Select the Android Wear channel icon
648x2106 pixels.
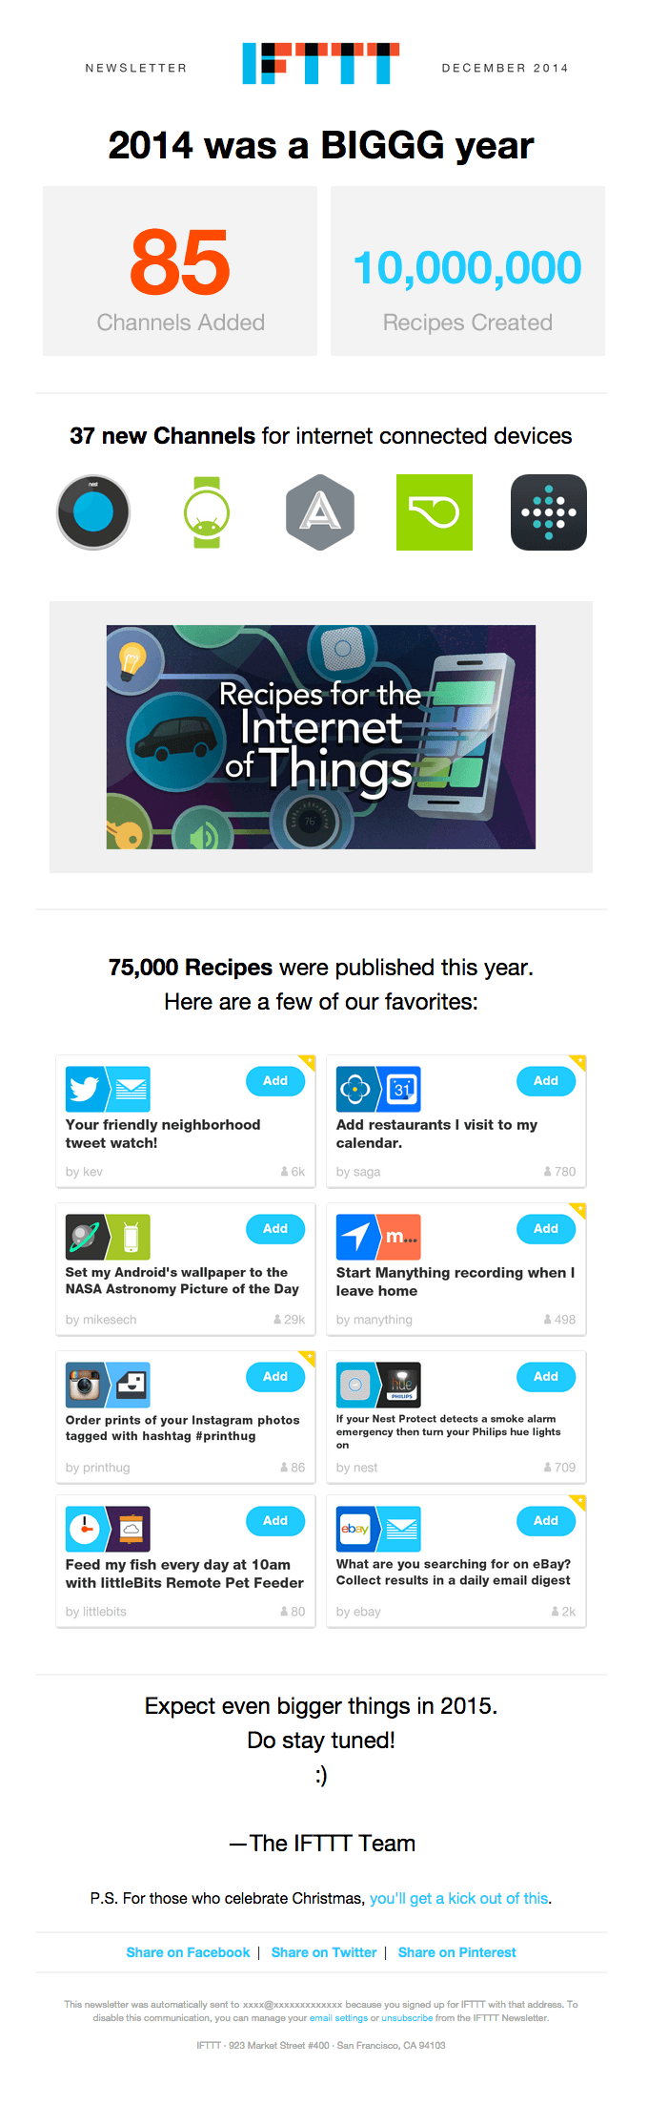pos(206,512)
